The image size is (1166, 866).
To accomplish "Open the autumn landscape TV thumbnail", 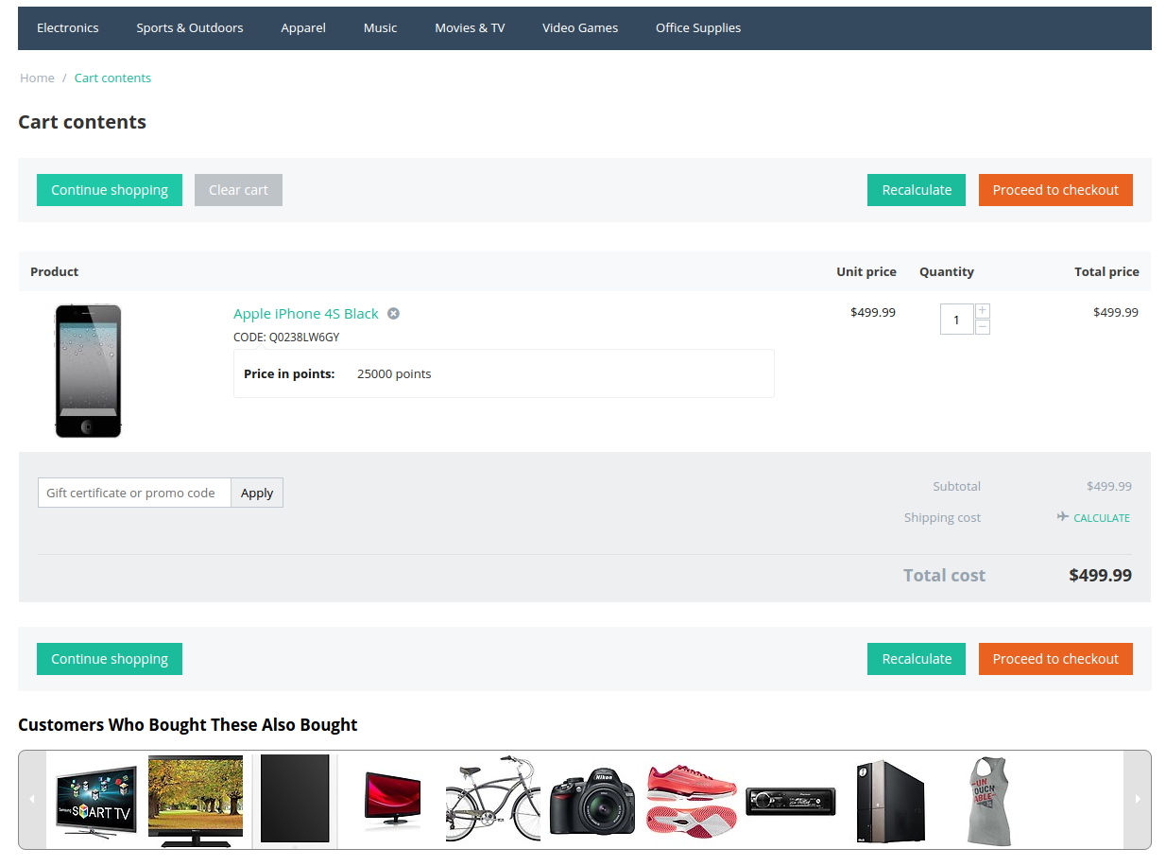I will click(196, 800).
